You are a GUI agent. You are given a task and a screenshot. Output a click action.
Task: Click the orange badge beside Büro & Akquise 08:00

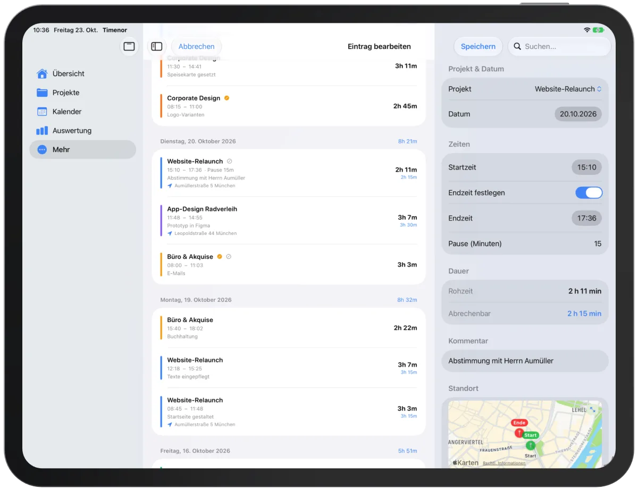pos(220,257)
